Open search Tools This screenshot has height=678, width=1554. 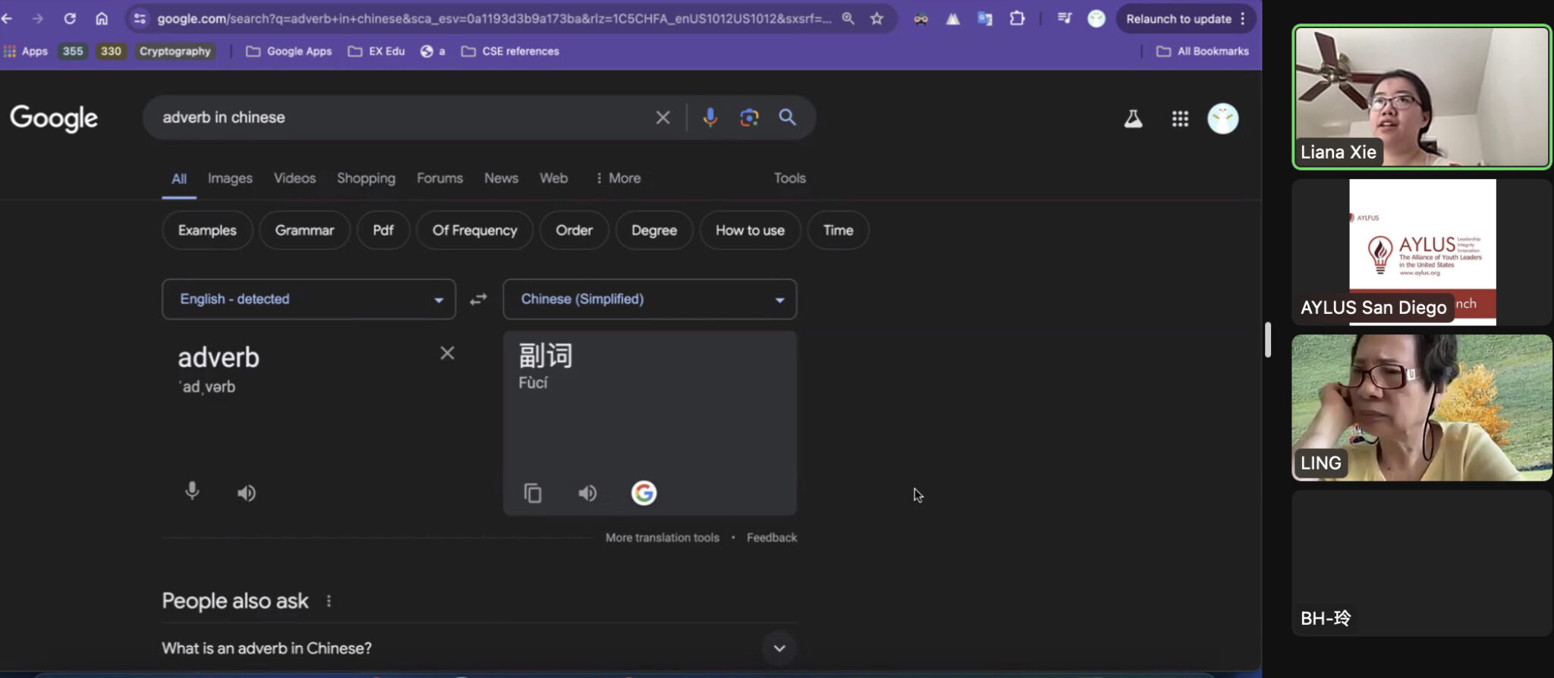pyautogui.click(x=789, y=178)
